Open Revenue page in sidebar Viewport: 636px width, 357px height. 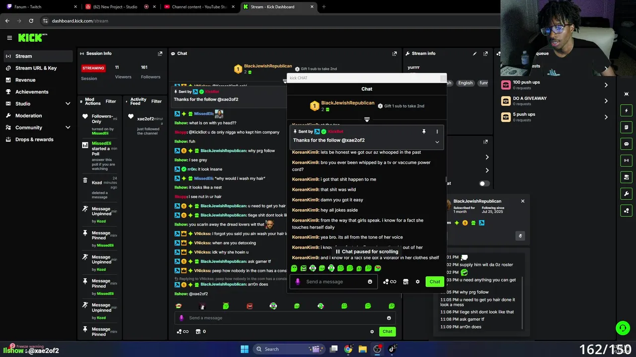(x=38, y=80)
